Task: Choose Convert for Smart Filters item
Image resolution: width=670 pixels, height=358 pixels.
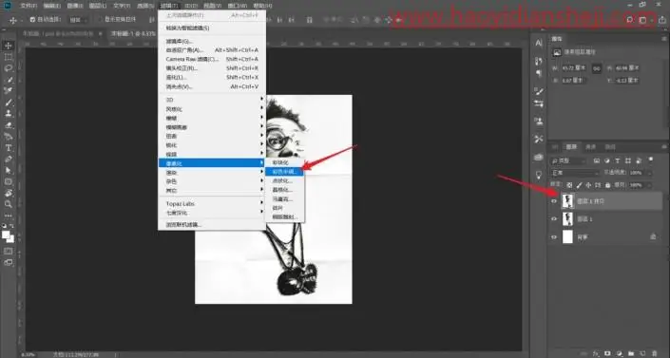Action: click(212, 28)
